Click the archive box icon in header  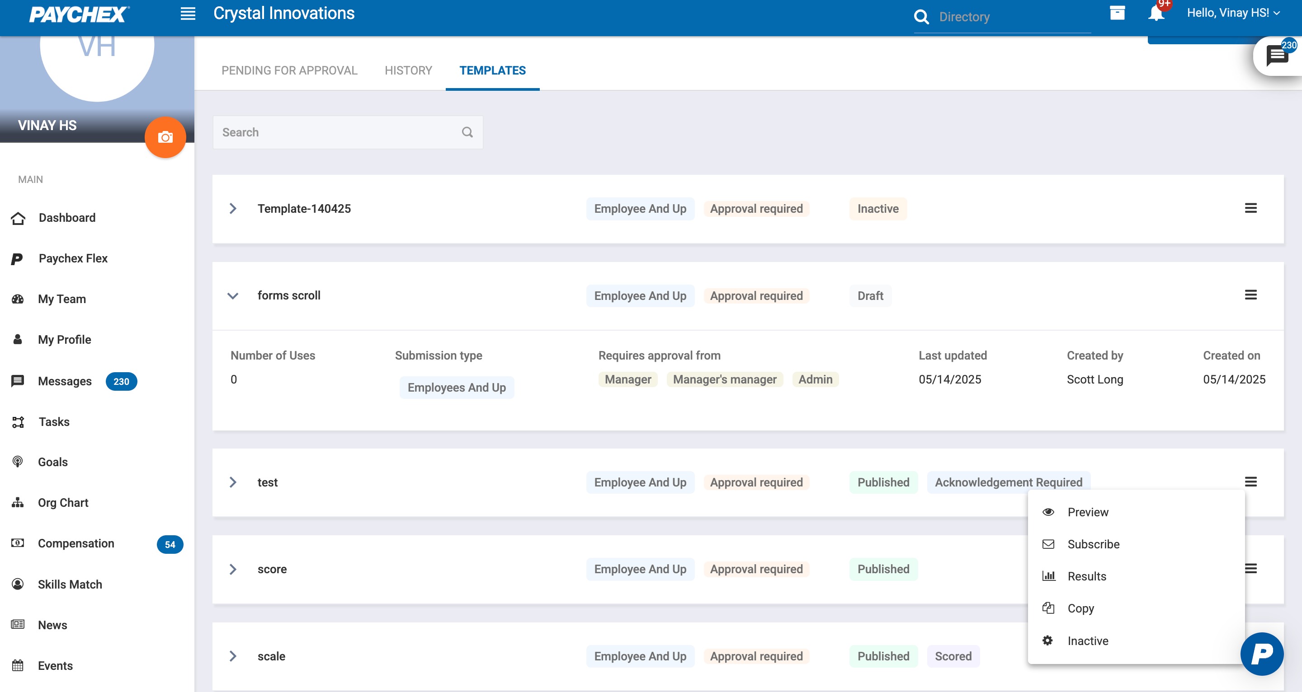1117,13
